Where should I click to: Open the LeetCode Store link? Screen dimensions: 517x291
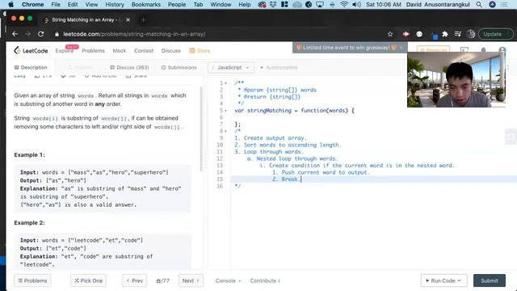[x=200, y=50]
